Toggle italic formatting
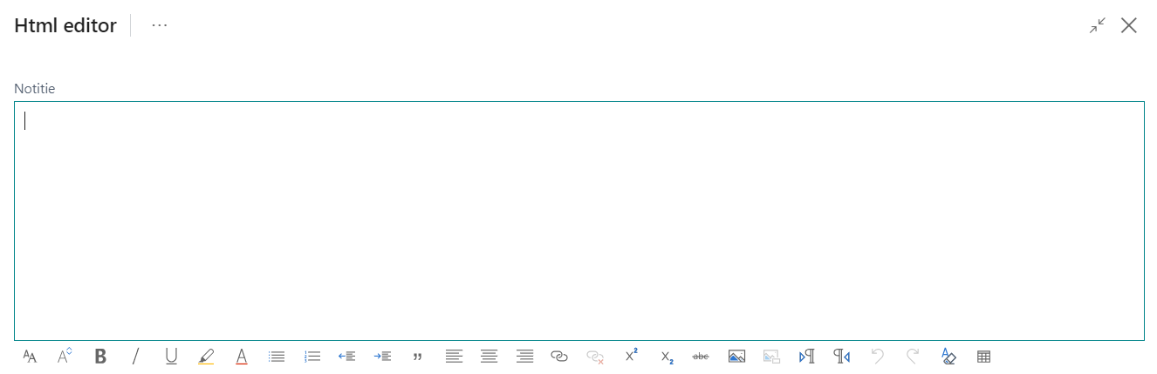 [135, 356]
